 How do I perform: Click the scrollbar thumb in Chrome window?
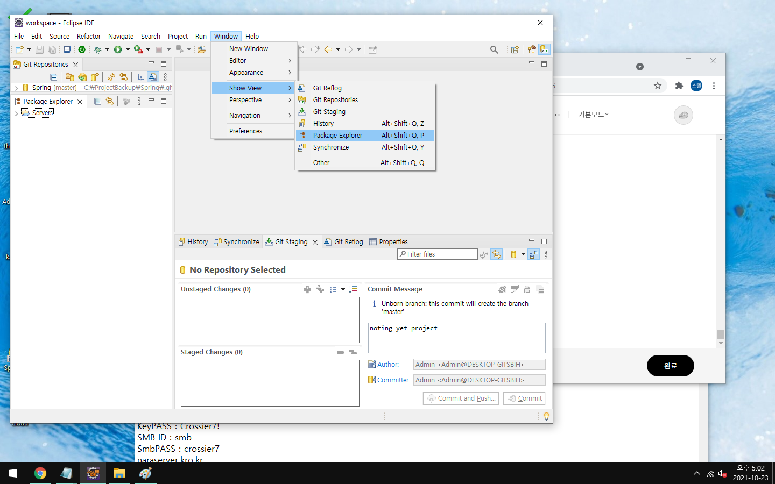(721, 334)
